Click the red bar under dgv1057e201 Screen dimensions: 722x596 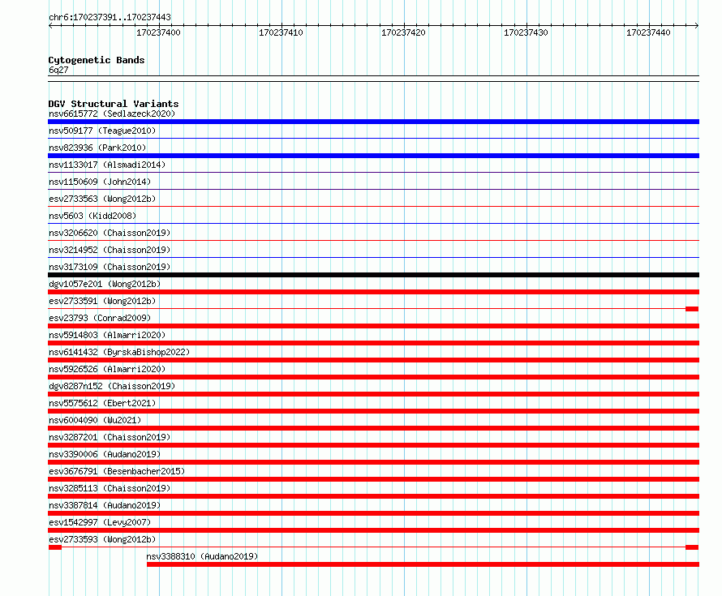(373, 292)
